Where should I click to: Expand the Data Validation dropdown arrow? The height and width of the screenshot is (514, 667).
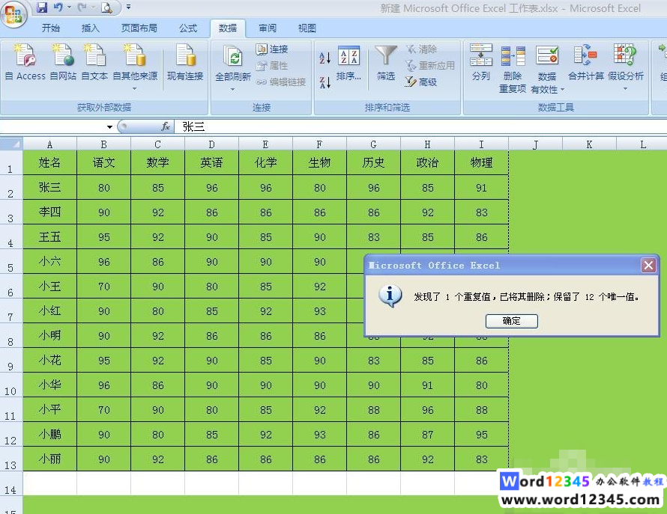562,89
